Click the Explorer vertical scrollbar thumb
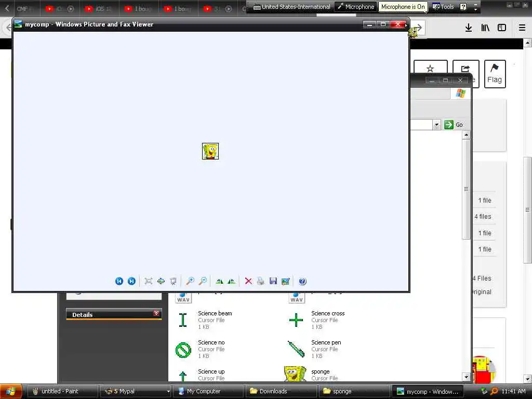Screen dimensions: 532x399 tap(466, 189)
